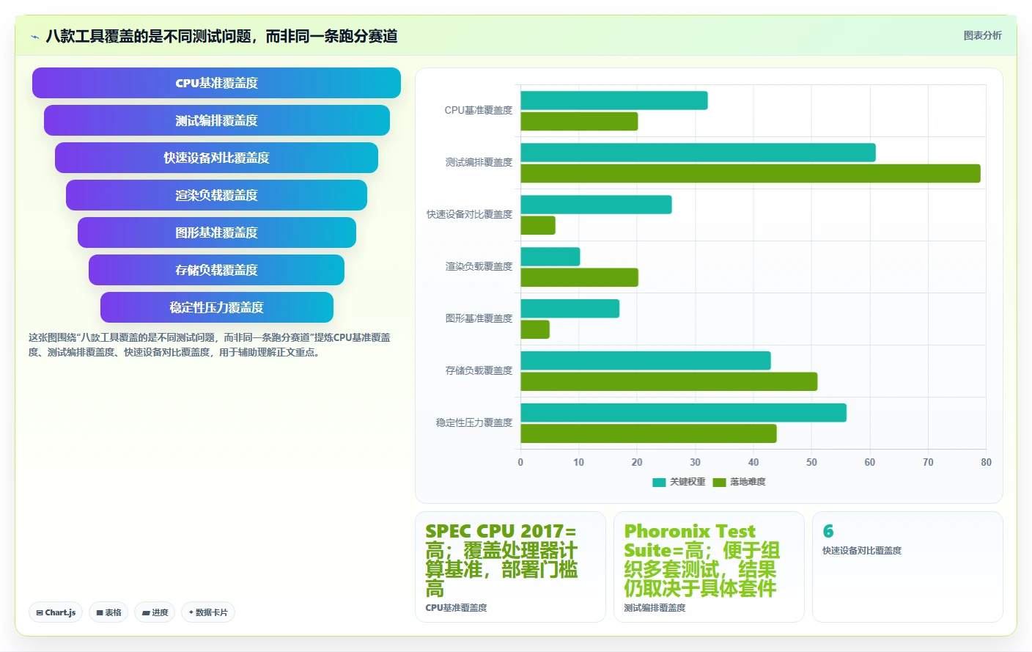Click the teal bar for 快速设备对比覆盖度
1032x652 pixels.
pyautogui.click(x=596, y=205)
